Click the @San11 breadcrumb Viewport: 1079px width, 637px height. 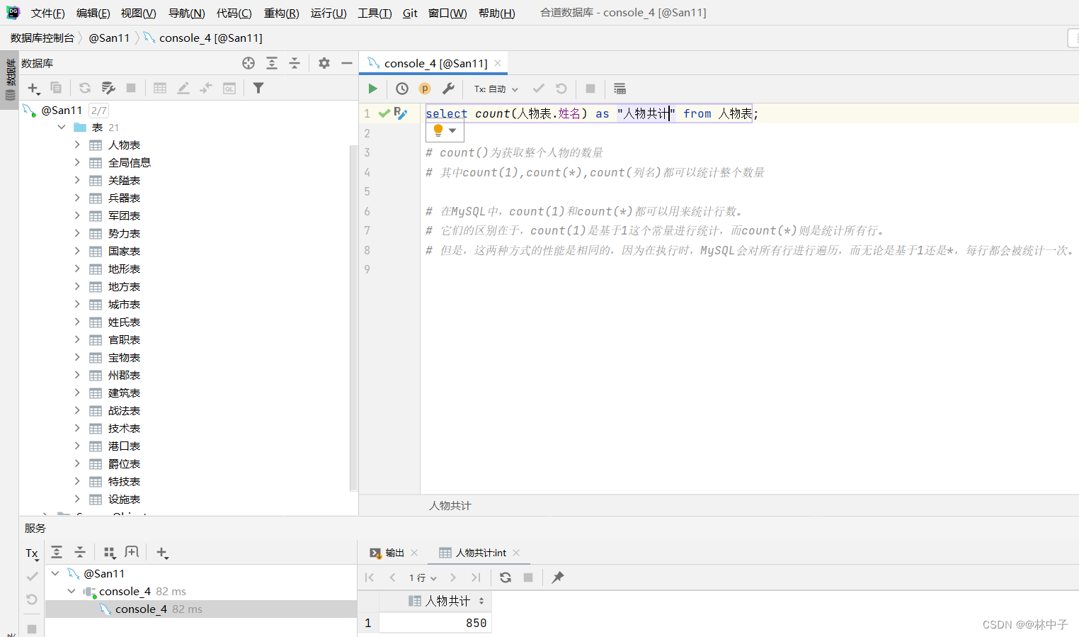(109, 38)
